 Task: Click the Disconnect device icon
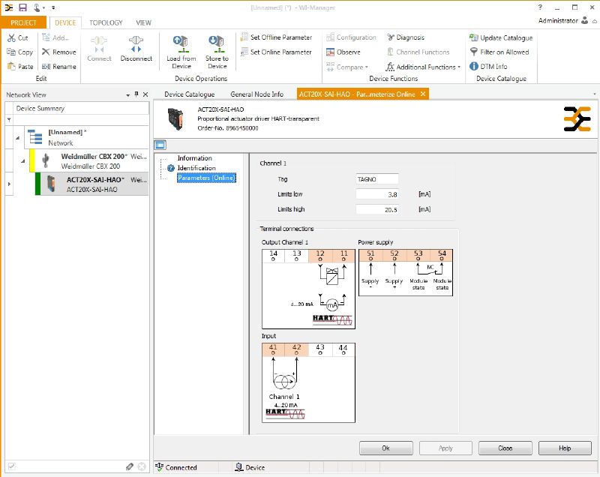[x=135, y=44]
